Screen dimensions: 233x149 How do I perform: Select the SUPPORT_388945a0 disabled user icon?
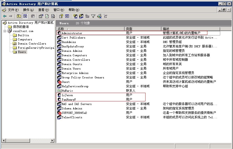point(59,113)
